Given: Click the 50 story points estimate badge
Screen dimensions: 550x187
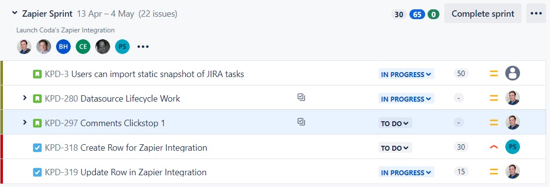Looking at the screenshot, I should pyautogui.click(x=461, y=74).
